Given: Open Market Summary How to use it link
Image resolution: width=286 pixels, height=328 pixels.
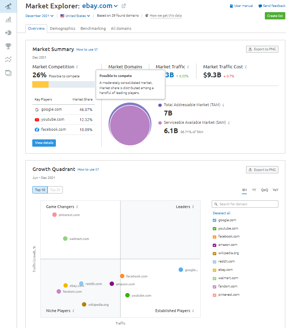Looking at the screenshot, I should click(87, 50).
